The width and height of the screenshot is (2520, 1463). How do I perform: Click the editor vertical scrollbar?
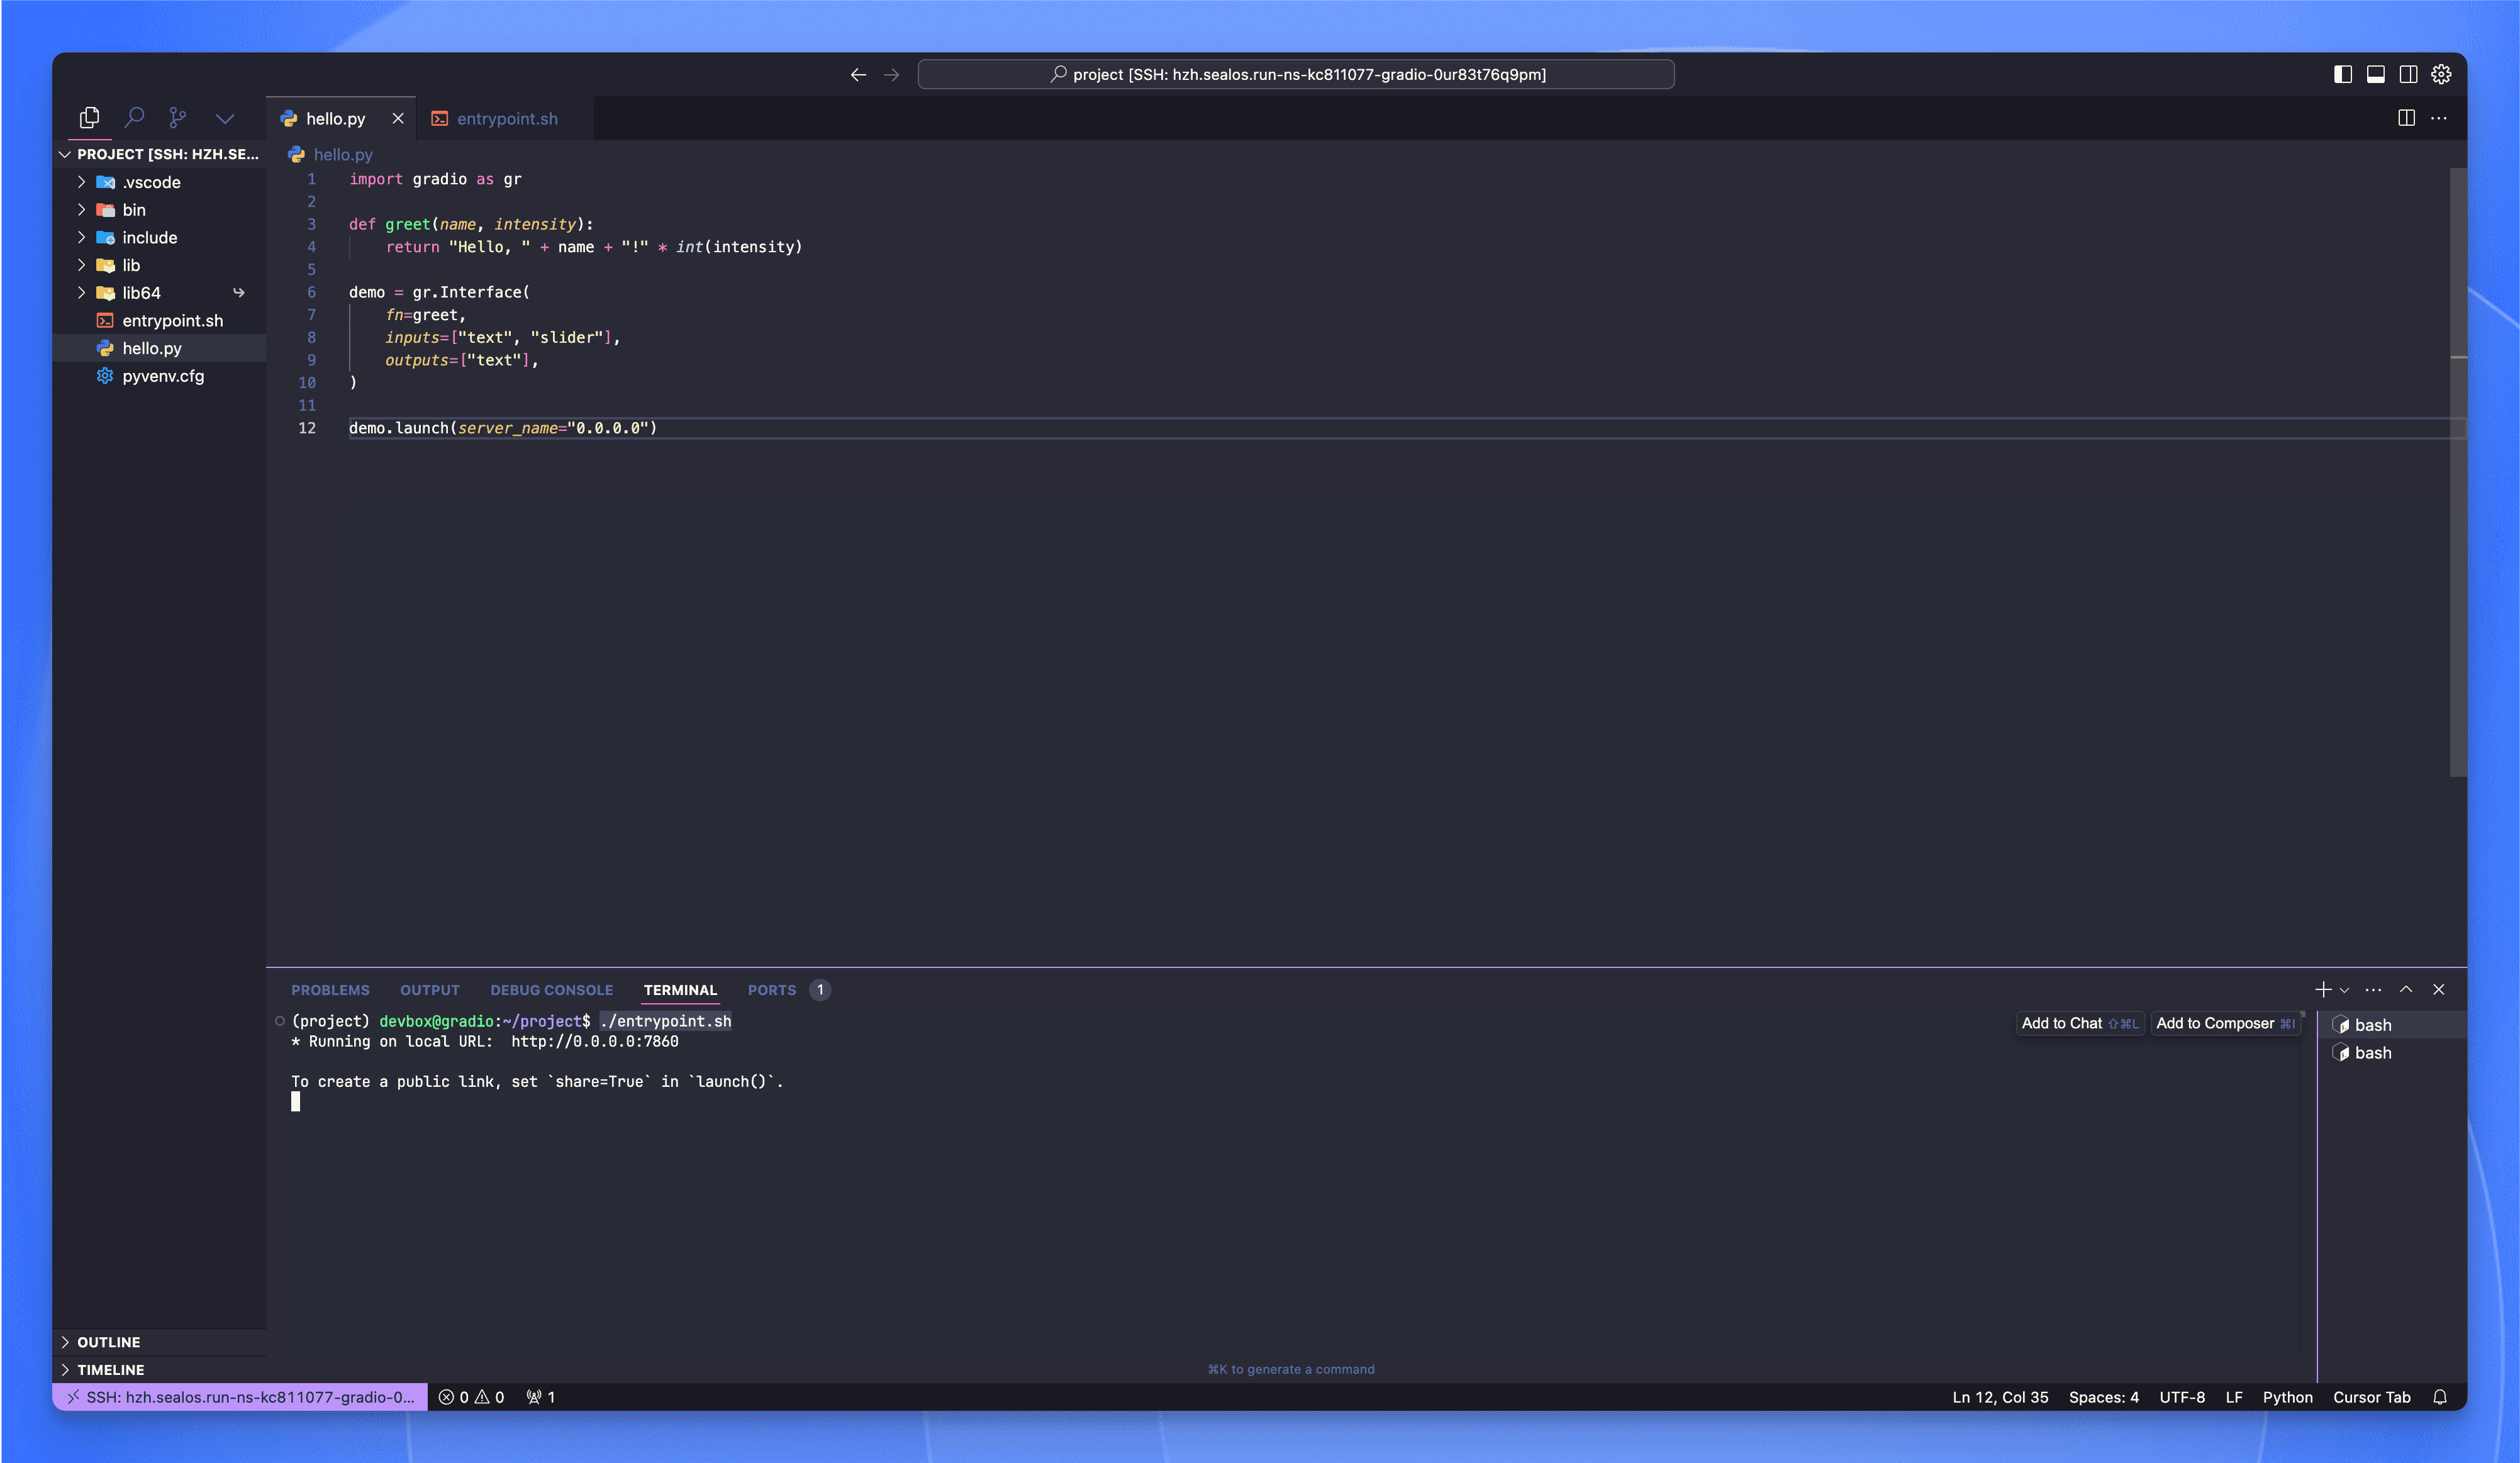[2458, 472]
